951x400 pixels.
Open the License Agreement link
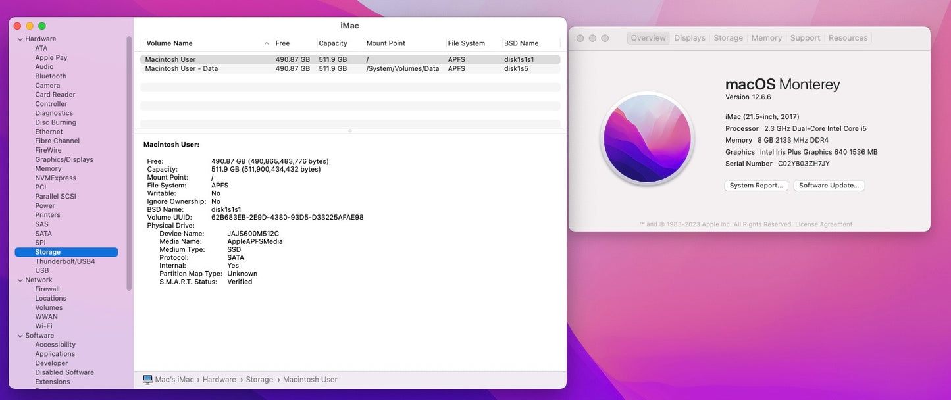tap(823, 224)
